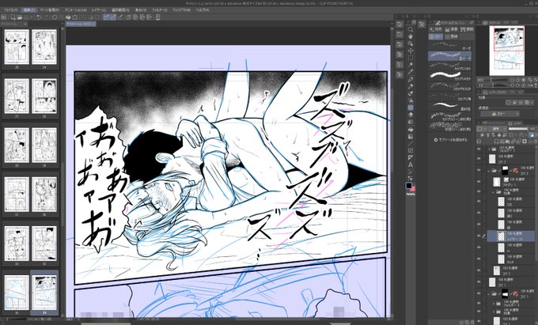
Task: Select the highlighted Decoration tool
Action: click(411, 108)
